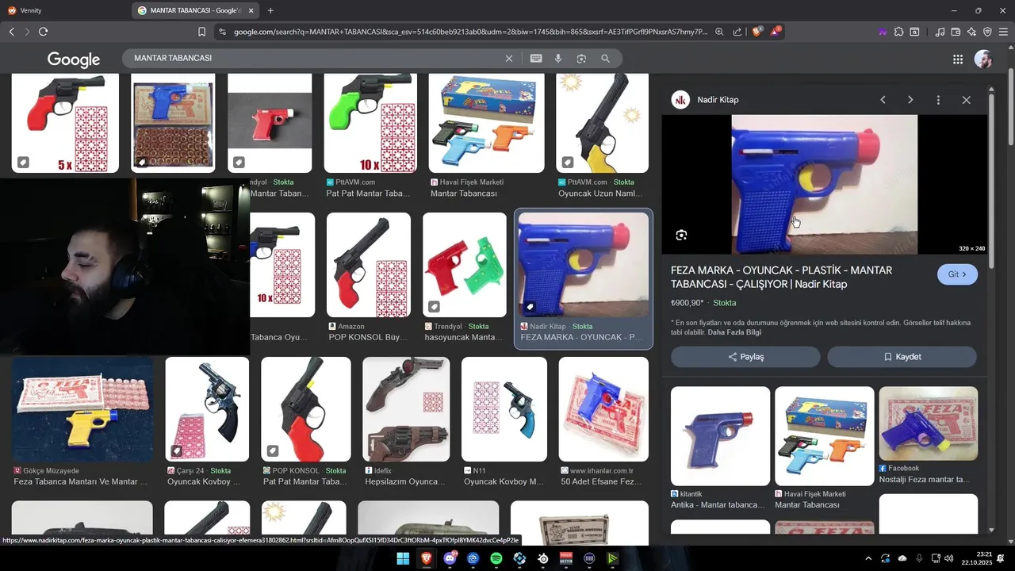This screenshot has width=1015, height=571.
Task: Open the Google apps grid
Action: pos(958,59)
